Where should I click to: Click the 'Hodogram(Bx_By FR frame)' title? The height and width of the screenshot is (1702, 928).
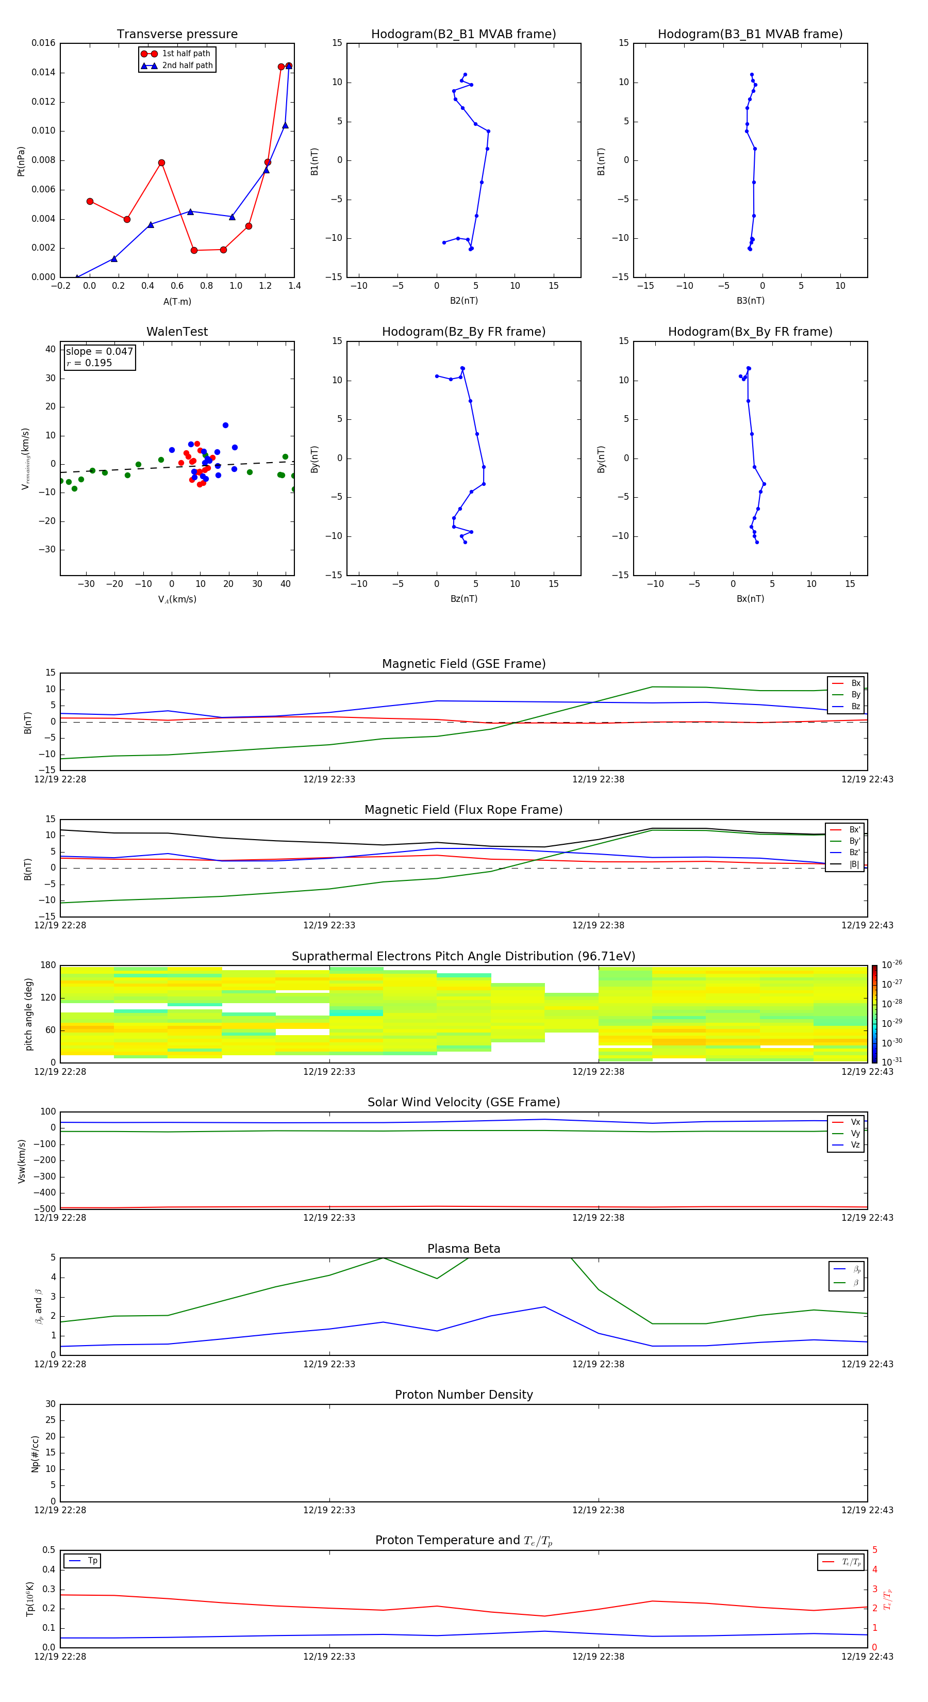750,332
